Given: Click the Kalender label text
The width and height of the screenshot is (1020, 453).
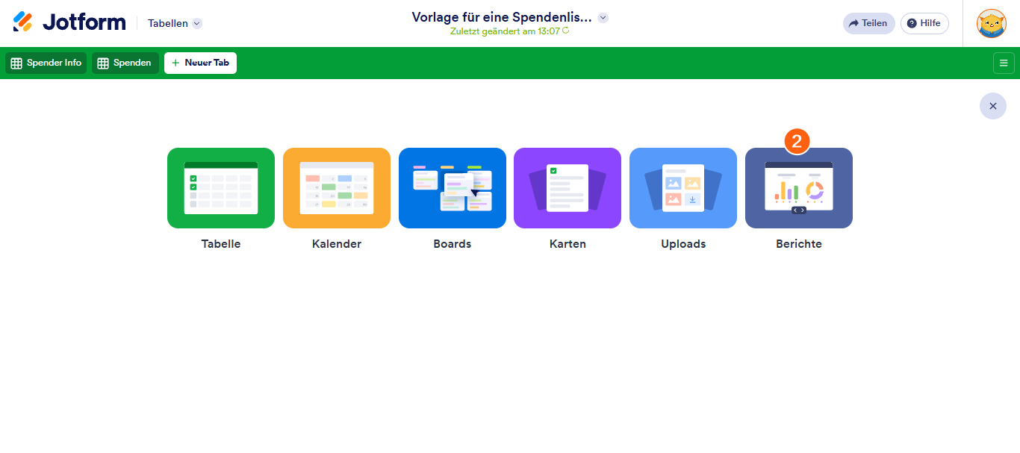Looking at the screenshot, I should [x=337, y=244].
